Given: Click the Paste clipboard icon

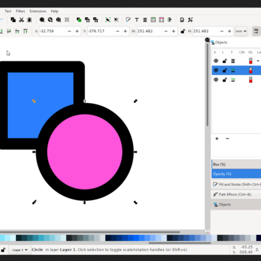Looking at the screenshot, I should [29, 20].
